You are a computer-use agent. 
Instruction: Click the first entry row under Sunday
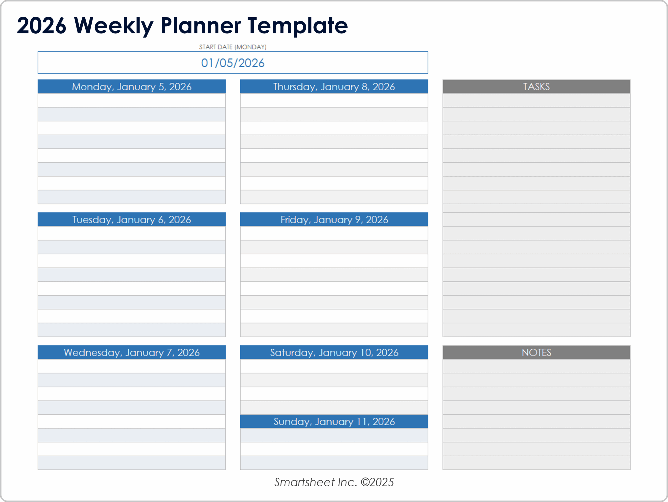pos(334,435)
